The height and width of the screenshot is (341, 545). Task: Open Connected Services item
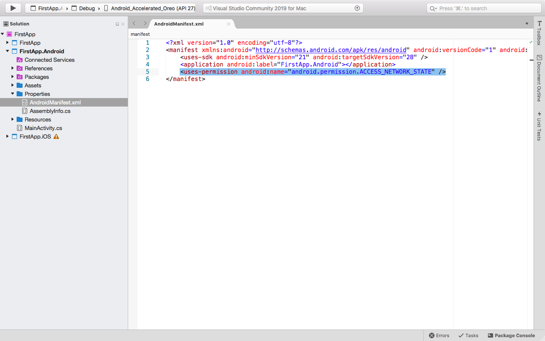[x=49, y=60]
